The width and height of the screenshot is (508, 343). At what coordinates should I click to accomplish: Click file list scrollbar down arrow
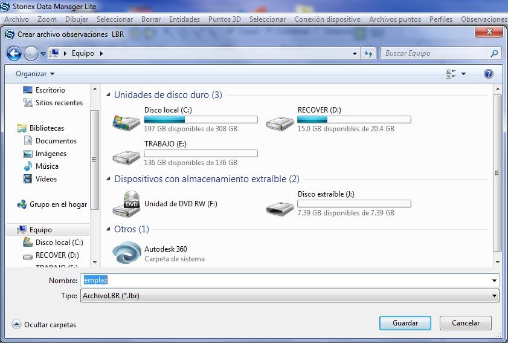(x=498, y=262)
